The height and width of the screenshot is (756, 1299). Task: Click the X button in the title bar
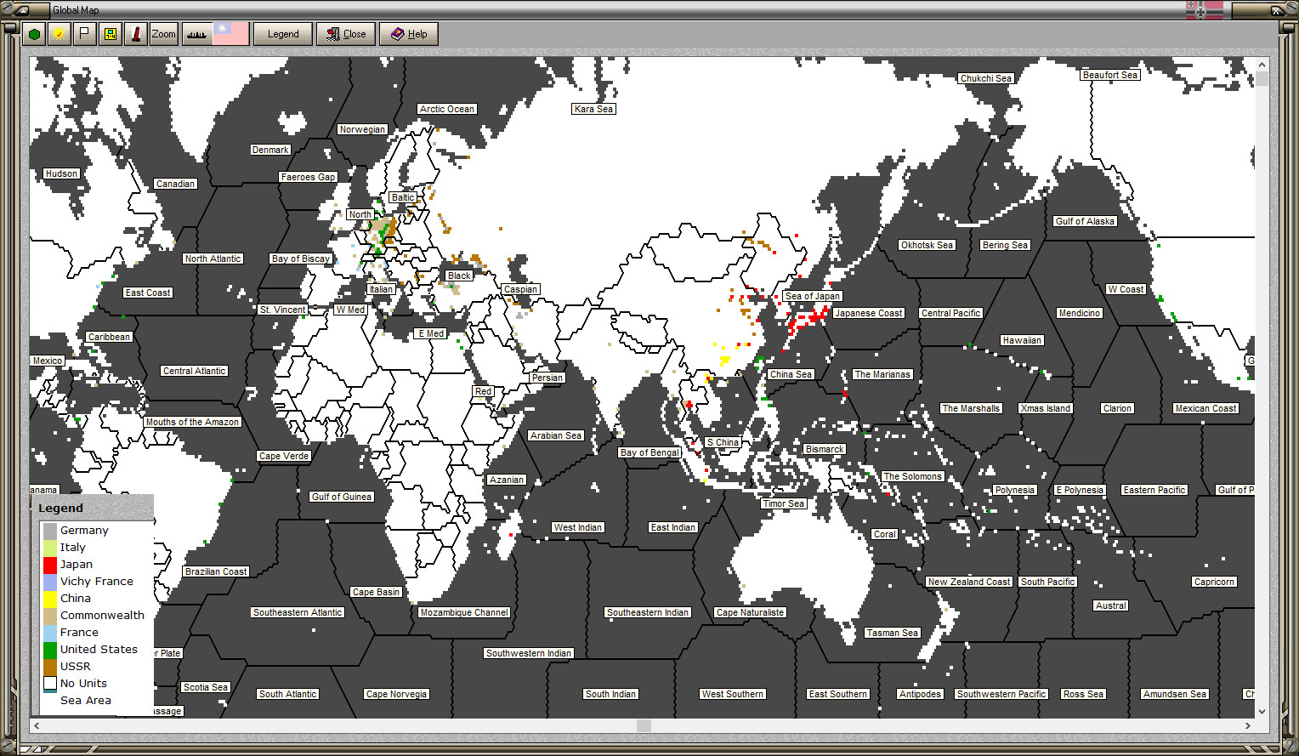click(1275, 10)
